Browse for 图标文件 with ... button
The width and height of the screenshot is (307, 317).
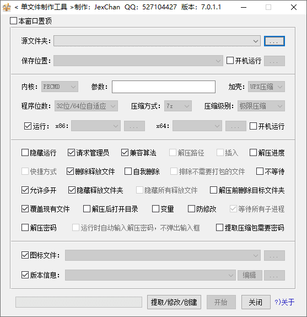pyautogui.click(x=274, y=256)
